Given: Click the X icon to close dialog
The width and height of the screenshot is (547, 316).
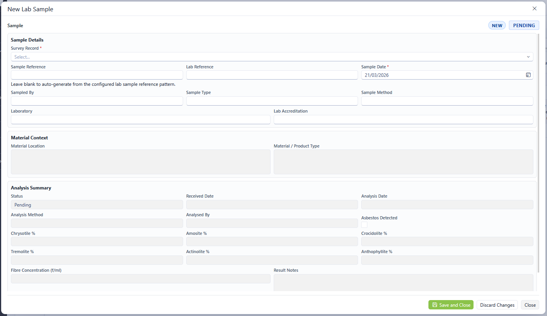Looking at the screenshot, I should [535, 9].
